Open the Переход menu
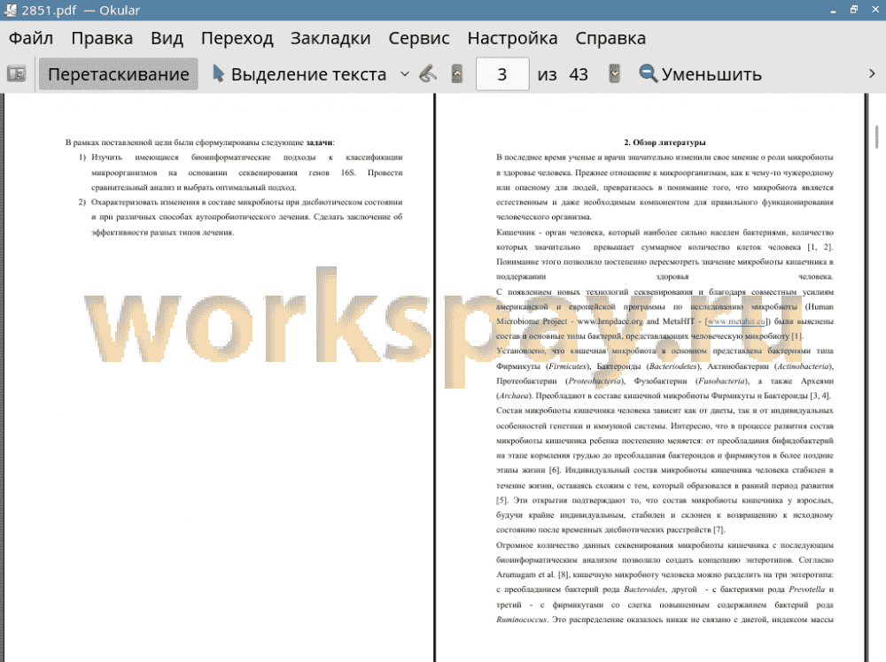This screenshot has width=886, height=662. pyautogui.click(x=237, y=38)
